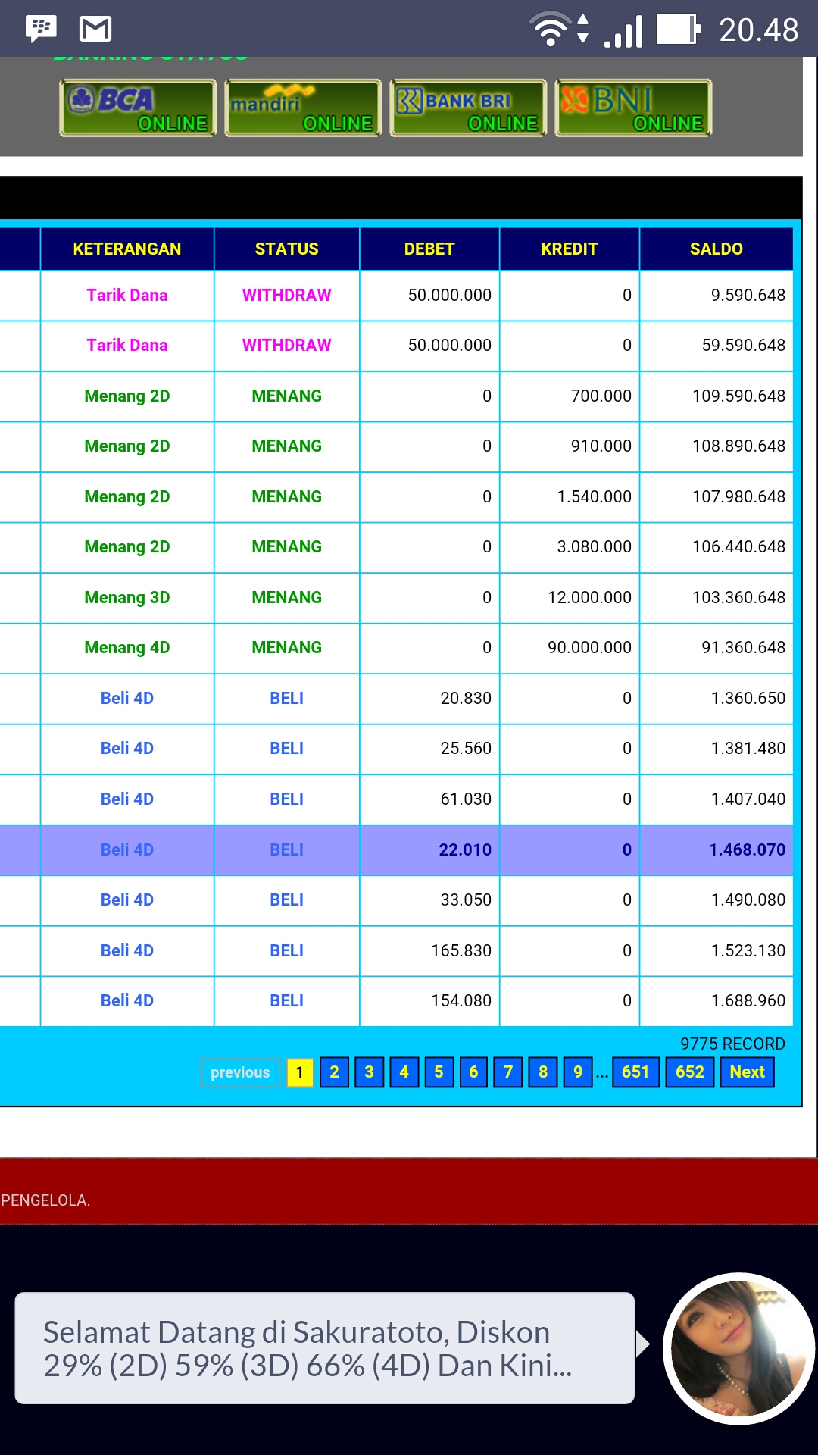Select the highlighted Beli 4D row with 22.010
818x1455 pixels.
point(409,850)
